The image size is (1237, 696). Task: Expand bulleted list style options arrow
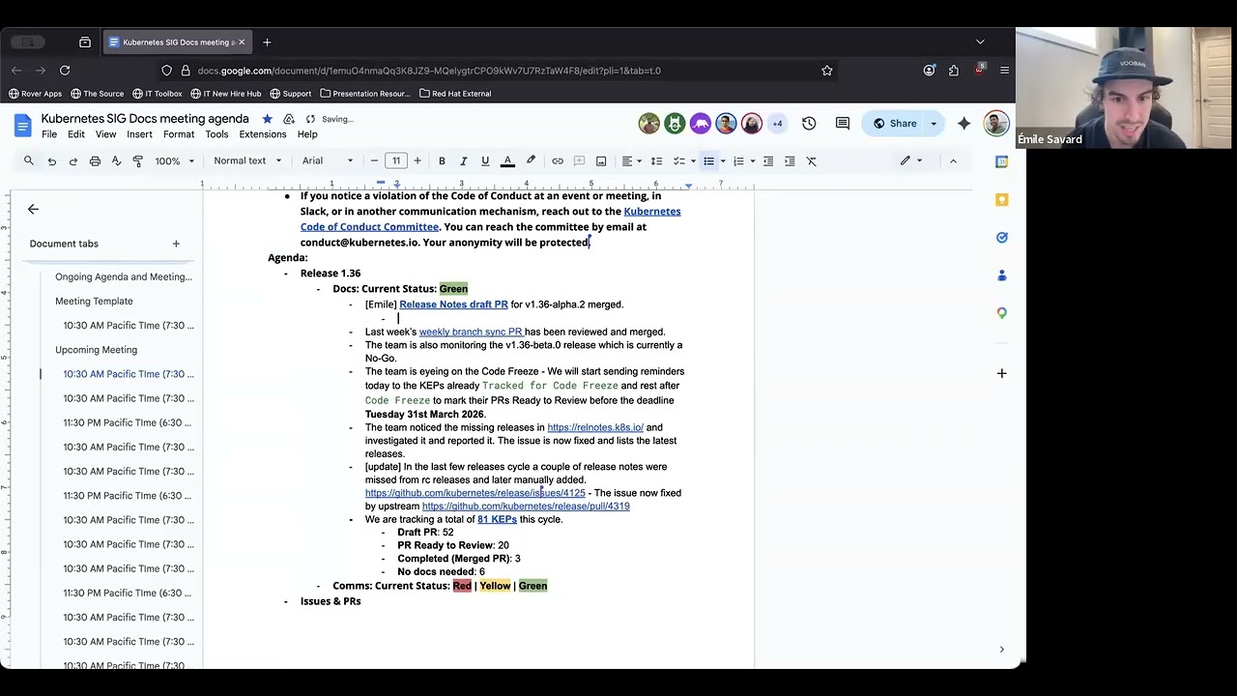(x=722, y=160)
